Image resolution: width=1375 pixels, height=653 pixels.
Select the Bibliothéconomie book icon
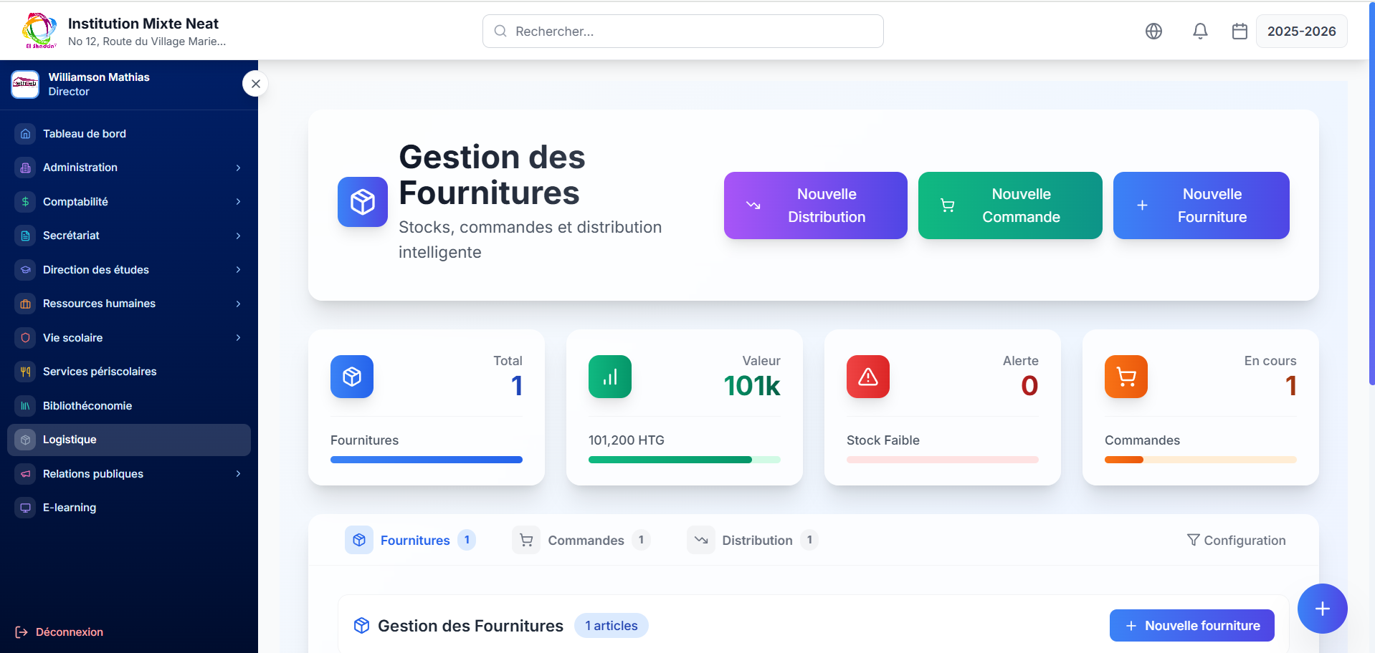click(x=25, y=405)
